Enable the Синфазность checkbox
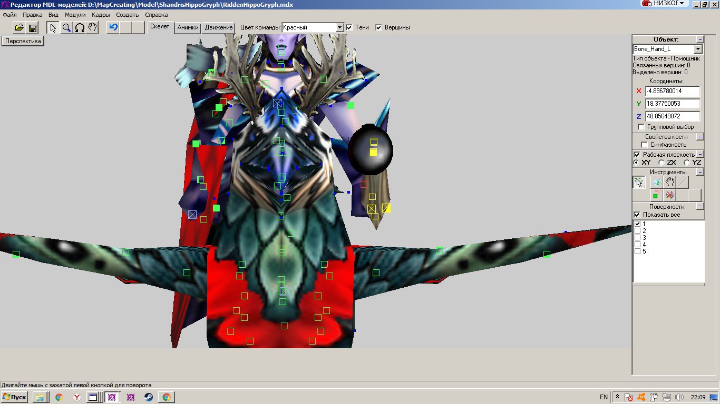 pos(644,145)
